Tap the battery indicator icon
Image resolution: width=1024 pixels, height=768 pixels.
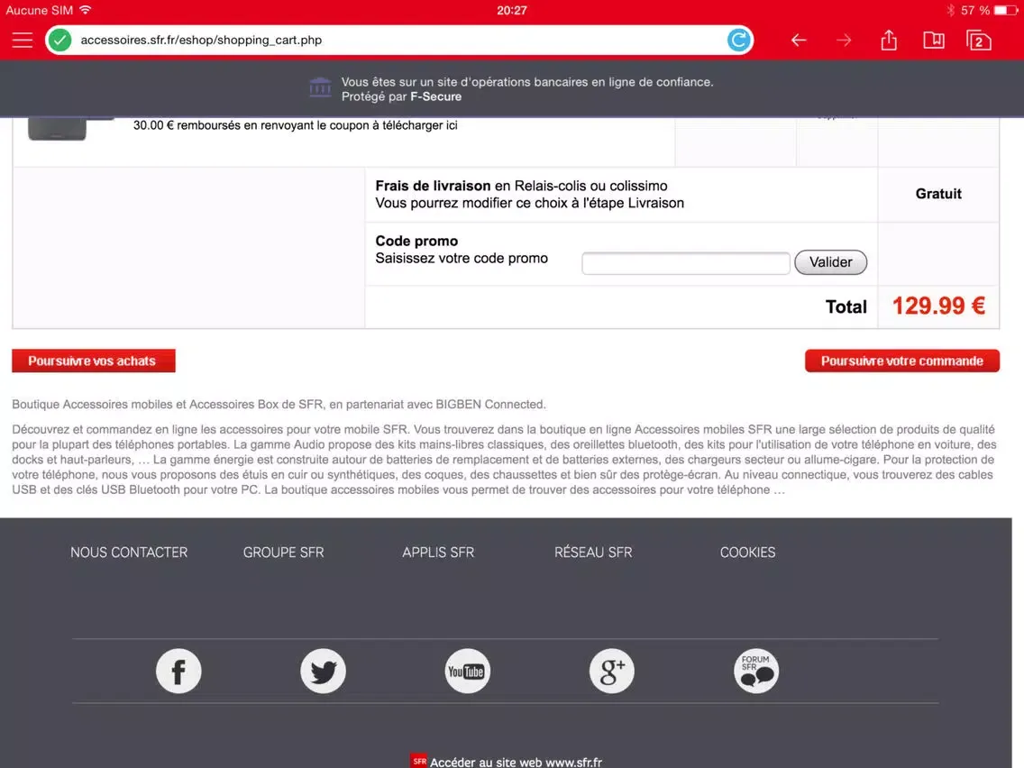(x=1006, y=11)
